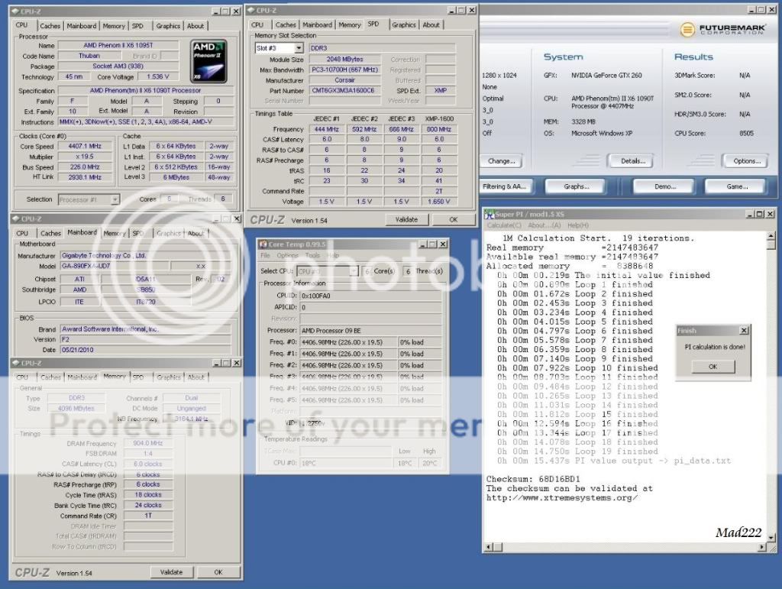Open the Tools menu in Core Temp
This screenshot has width=782, height=589.
(312, 255)
